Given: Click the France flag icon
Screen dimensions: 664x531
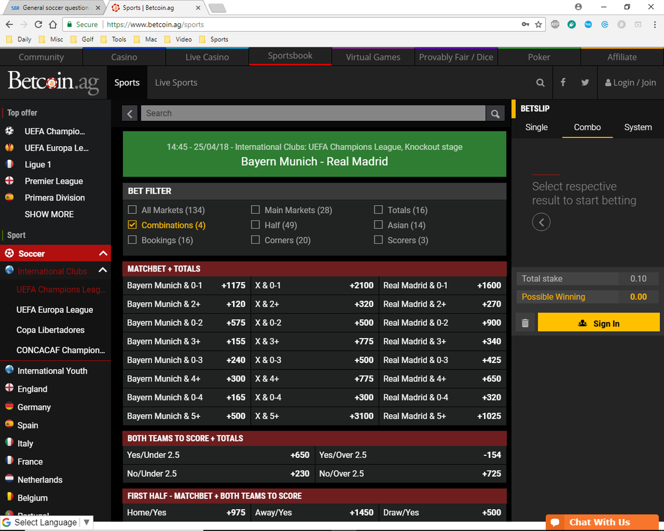Looking at the screenshot, I should pyautogui.click(x=9, y=460).
